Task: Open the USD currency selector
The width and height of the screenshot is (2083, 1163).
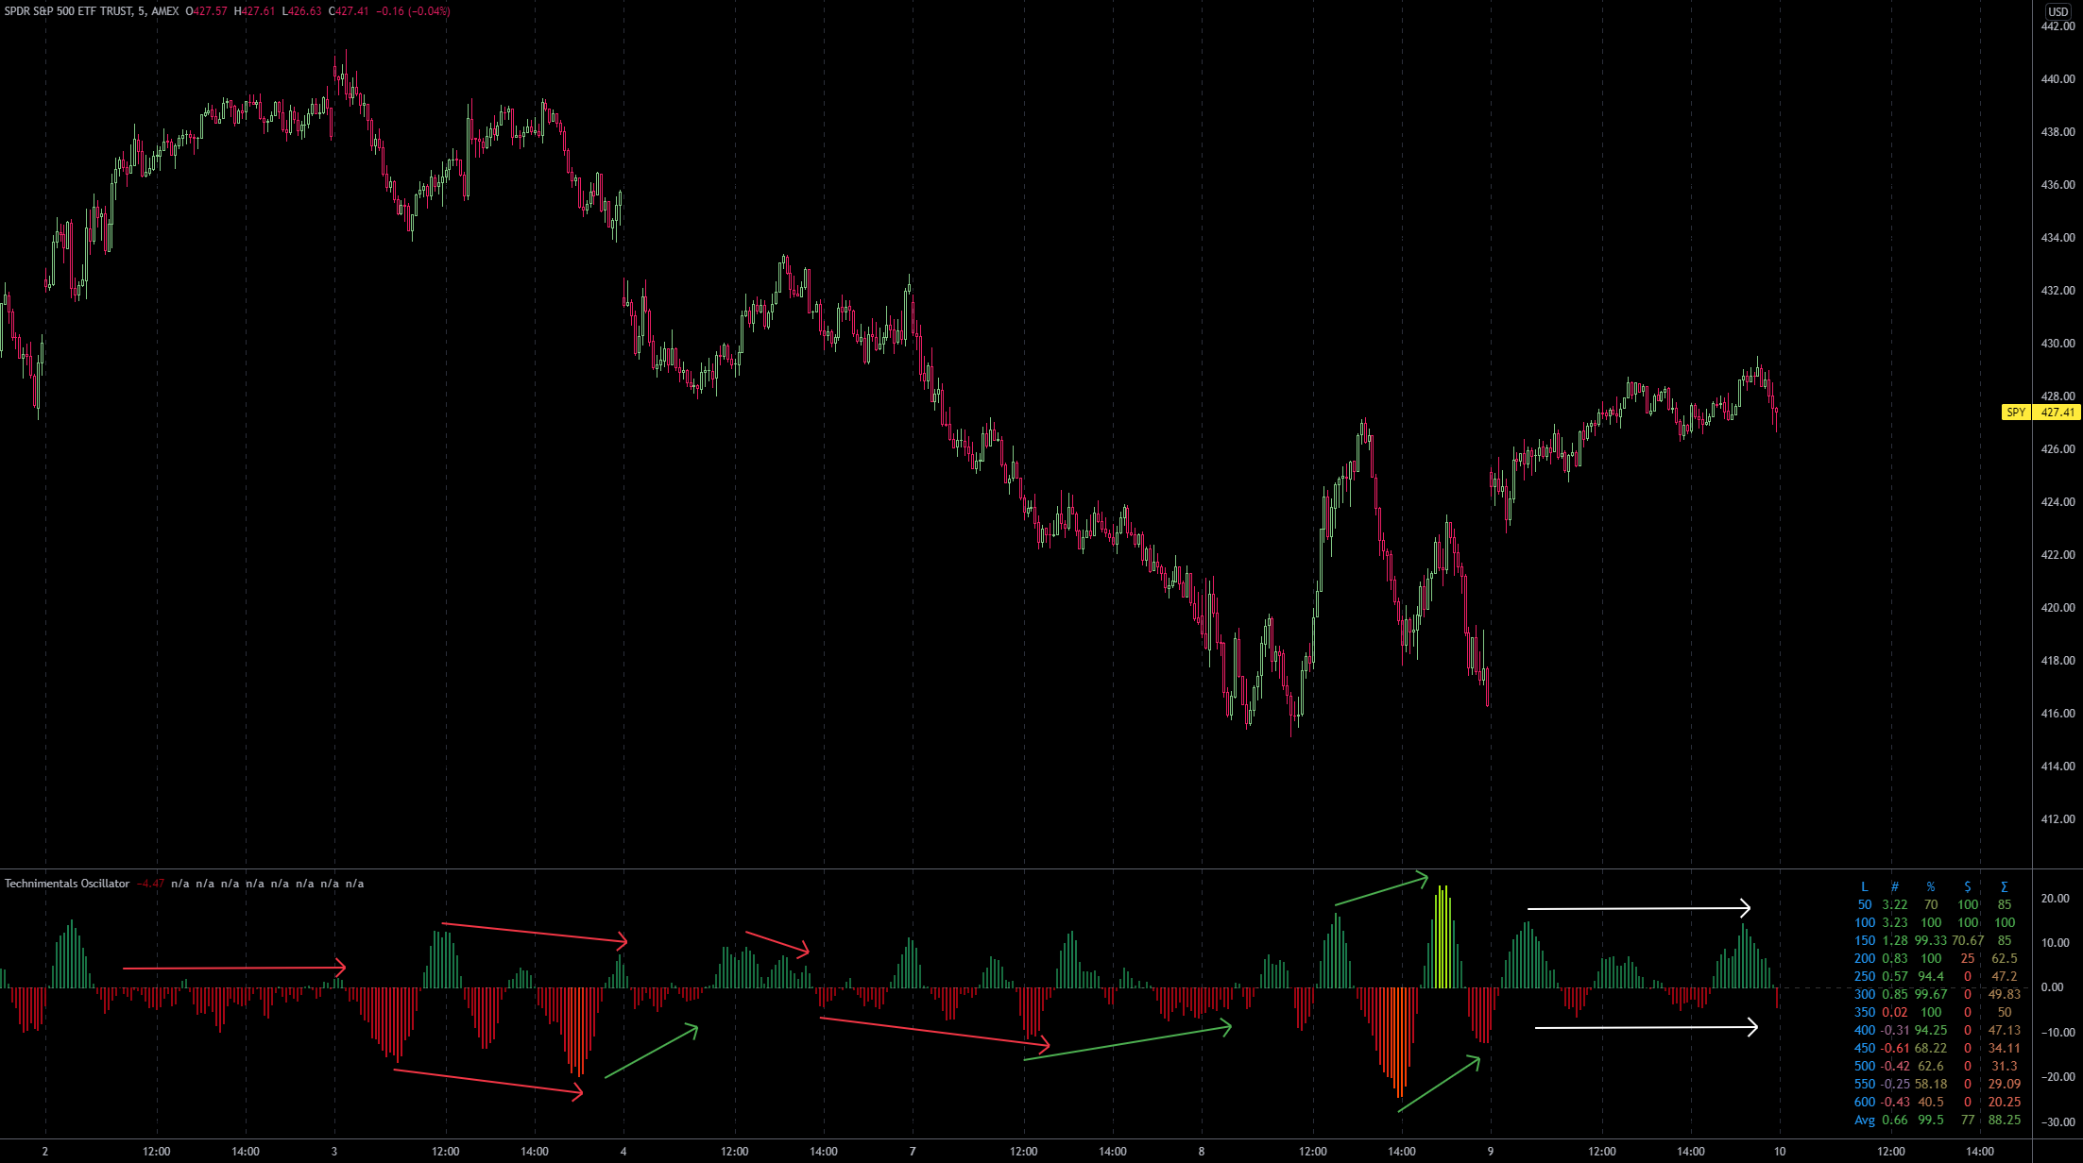Action: 2057,11
